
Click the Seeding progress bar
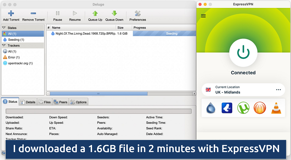pyautogui.click(x=164, y=34)
